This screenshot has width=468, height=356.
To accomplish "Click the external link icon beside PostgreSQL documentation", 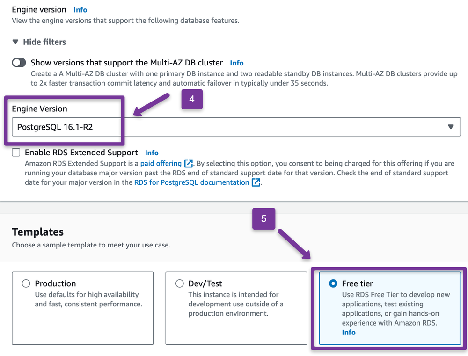I will tap(255, 182).
